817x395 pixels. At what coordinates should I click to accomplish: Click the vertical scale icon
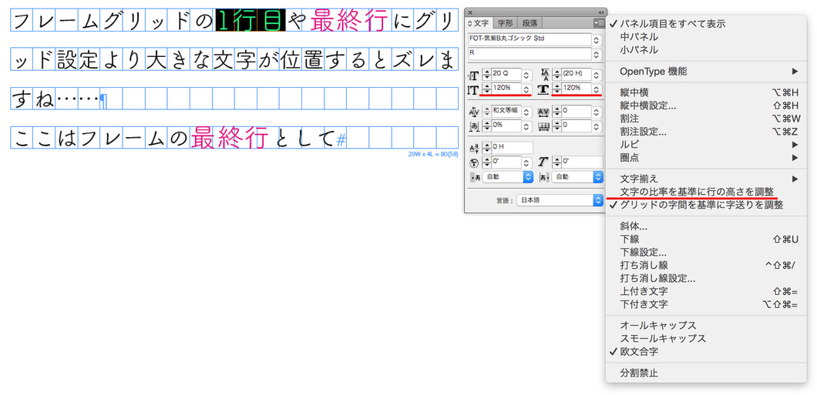click(473, 89)
